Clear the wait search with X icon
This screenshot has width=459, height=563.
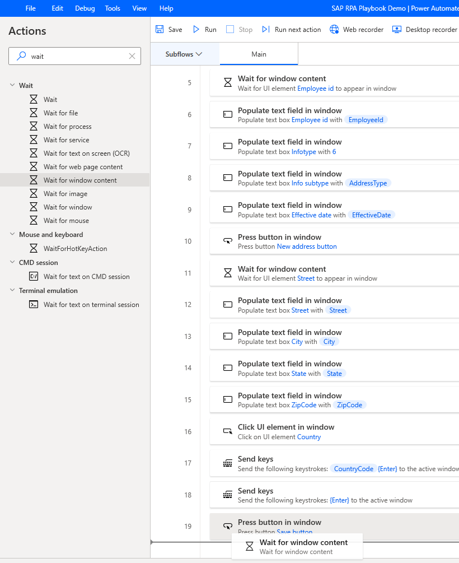(132, 56)
